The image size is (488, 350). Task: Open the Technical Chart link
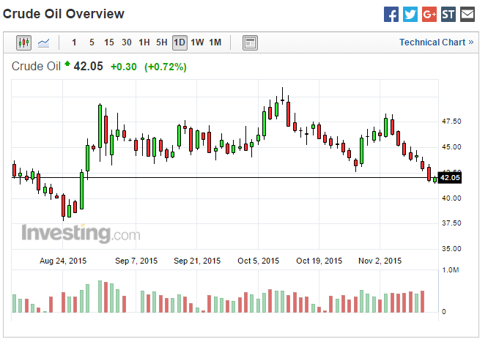tap(436, 42)
